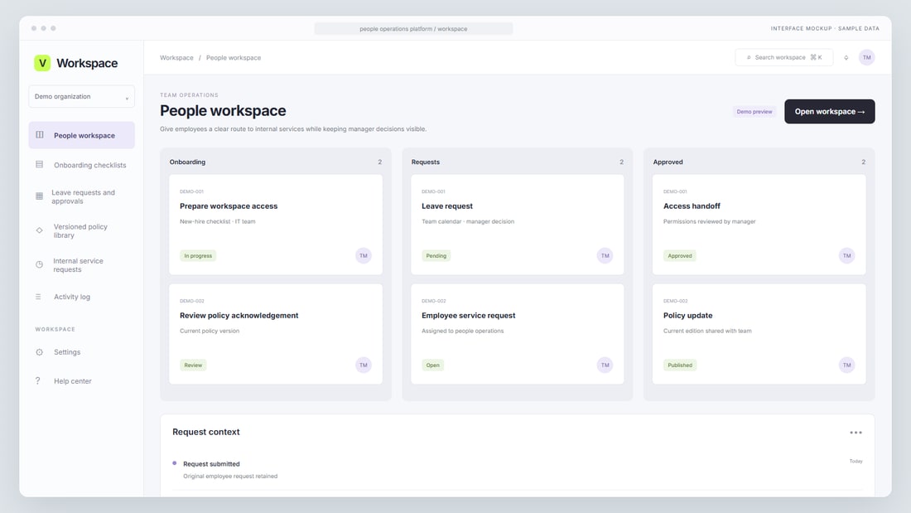Click the Activity log lines icon
Viewport: 911px width, 513px height.
point(38,297)
